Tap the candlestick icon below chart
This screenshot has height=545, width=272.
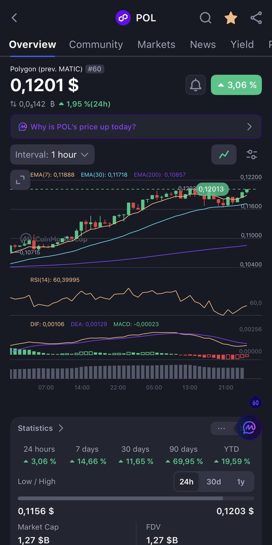(x=256, y=402)
